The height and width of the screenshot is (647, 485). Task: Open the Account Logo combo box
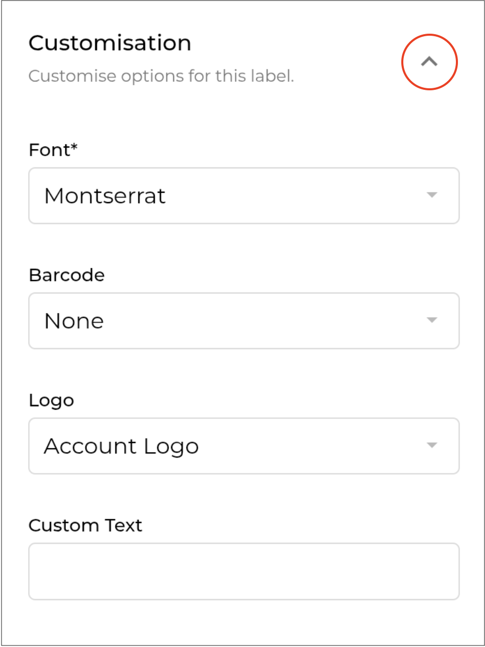244,445
